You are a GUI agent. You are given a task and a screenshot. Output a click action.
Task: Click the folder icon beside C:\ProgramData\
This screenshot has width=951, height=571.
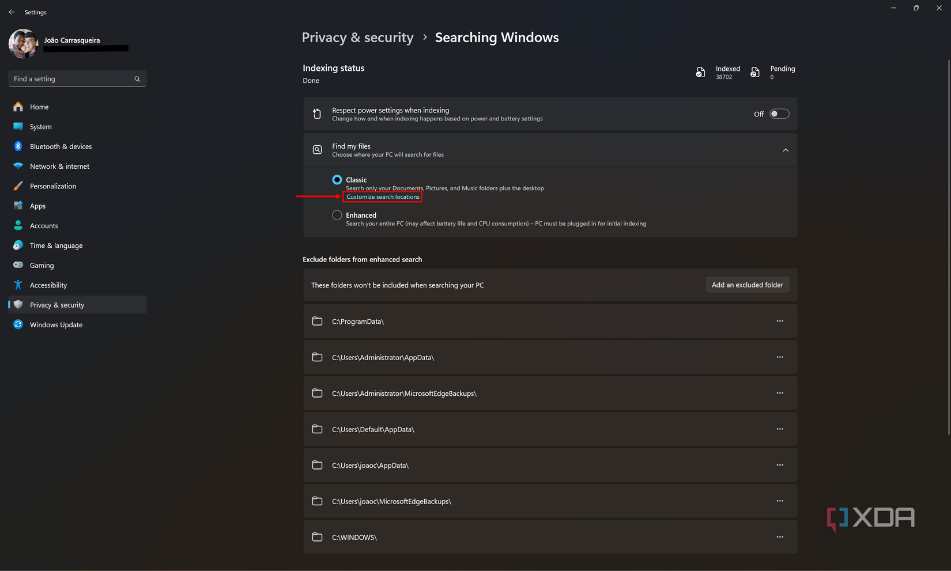(x=317, y=321)
